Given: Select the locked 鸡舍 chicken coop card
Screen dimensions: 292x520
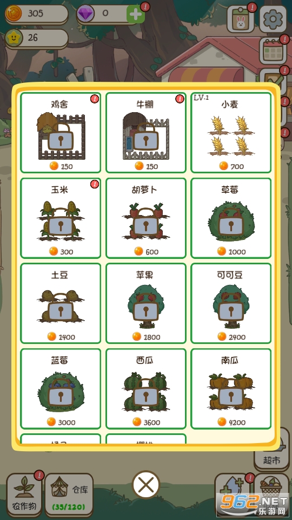Looking at the screenshot, I should tap(61, 133).
